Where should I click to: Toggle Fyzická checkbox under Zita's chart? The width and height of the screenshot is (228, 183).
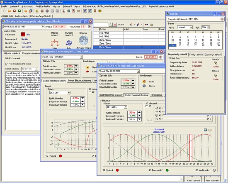104,170
